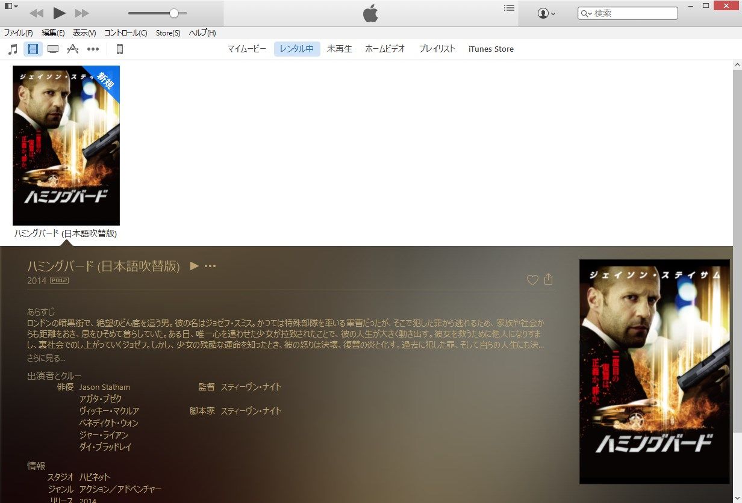Viewport: 742px width, 503px height.
Task: Click actor ヴィッキー・マクルア
Action: (109, 411)
